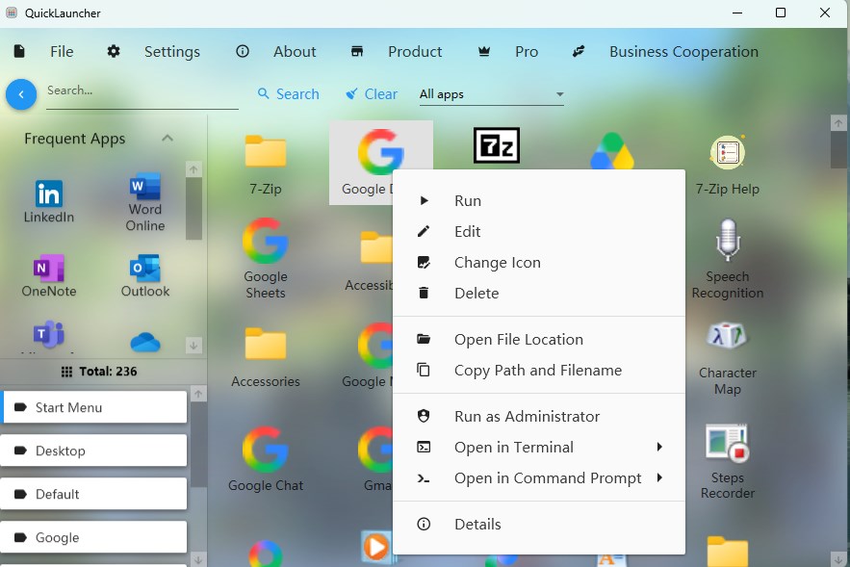Open the Pro menu

tap(527, 51)
